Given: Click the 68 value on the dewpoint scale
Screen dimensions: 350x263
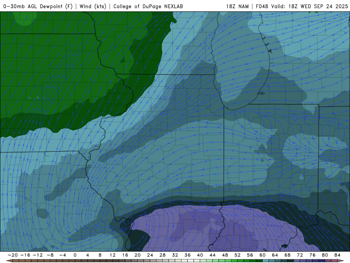Looking at the screenshot, I should click(287, 255).
